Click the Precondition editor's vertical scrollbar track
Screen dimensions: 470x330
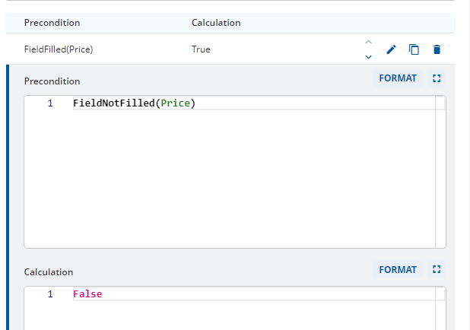point(440,172)
